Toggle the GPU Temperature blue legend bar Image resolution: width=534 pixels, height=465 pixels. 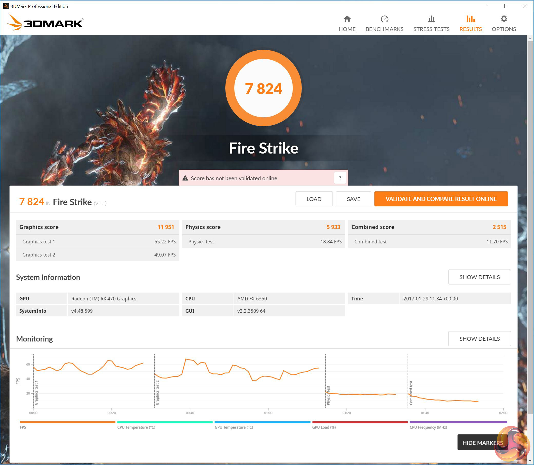[262, 422]
